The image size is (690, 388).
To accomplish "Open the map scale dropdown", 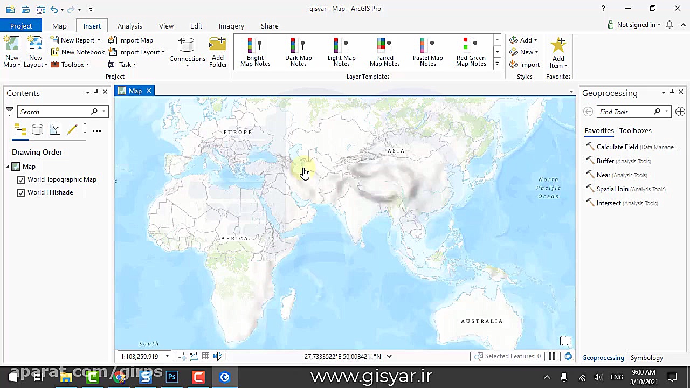I will click(167, 356).
